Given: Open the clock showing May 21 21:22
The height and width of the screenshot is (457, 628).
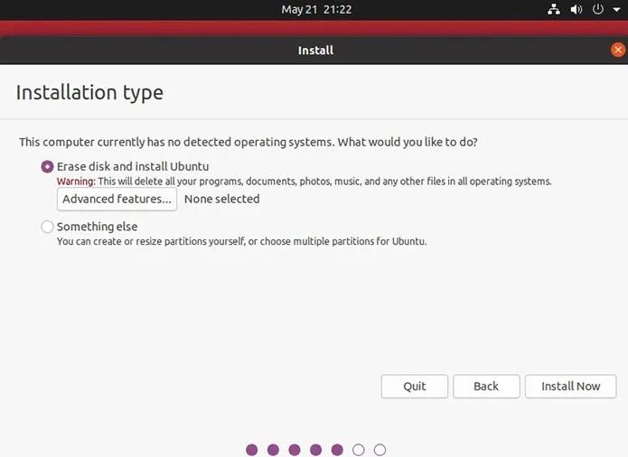Looking at the screenshot, I should click(x=316, y=10).
